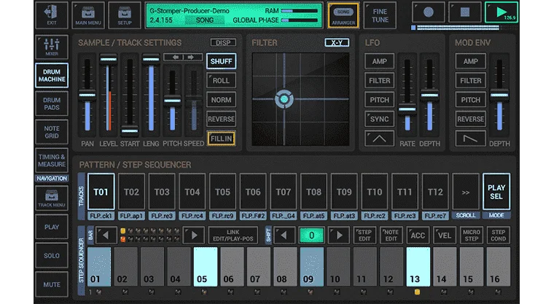This screenshot has height=304, width=554.
Task: Enable LFO FILTER target
Action: [x=379, y=81]
